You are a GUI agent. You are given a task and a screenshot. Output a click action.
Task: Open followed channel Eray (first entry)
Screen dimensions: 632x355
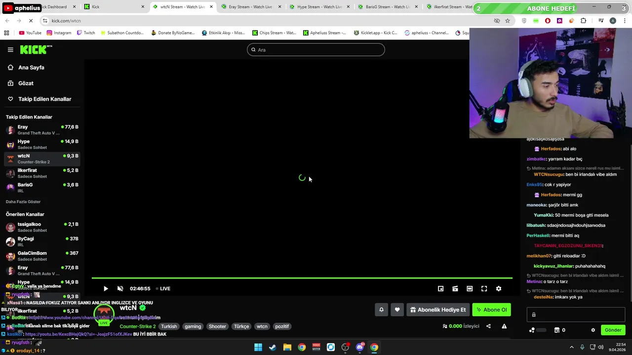click(x=42, y=130)
